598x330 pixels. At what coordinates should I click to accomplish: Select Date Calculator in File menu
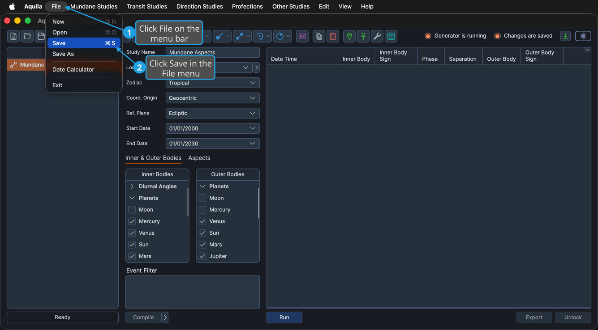pyautogui.click(x=84, y=69)
